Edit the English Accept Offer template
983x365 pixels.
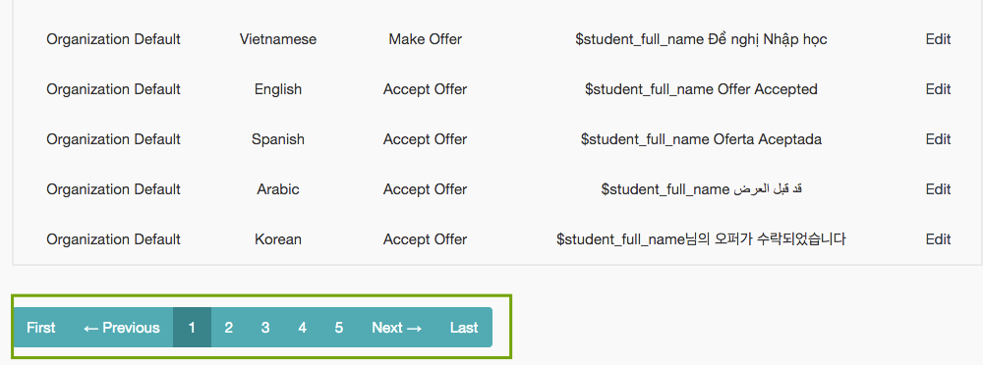tap(938, 89)
